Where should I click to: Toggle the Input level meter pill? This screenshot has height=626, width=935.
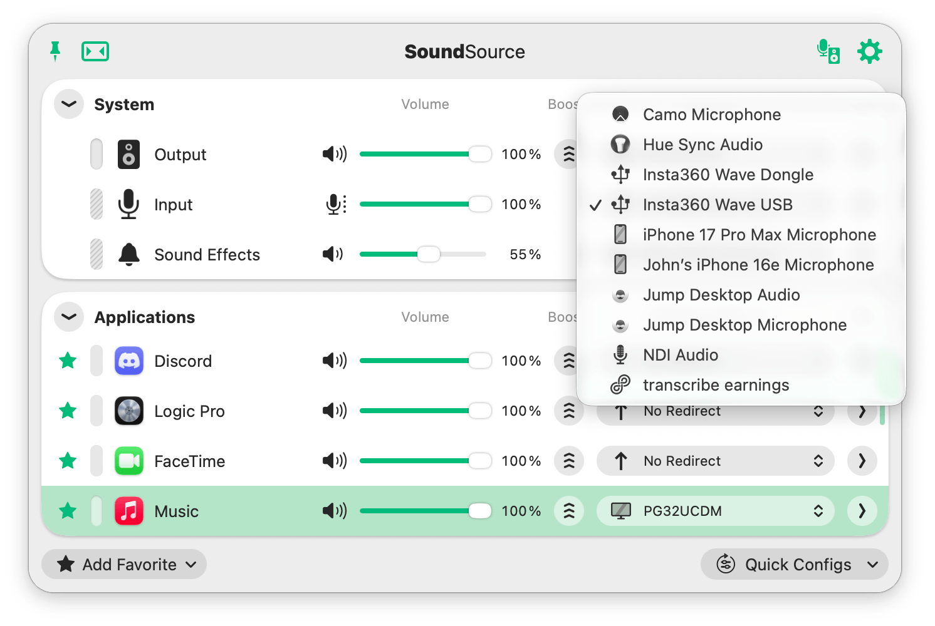point(97,204)
